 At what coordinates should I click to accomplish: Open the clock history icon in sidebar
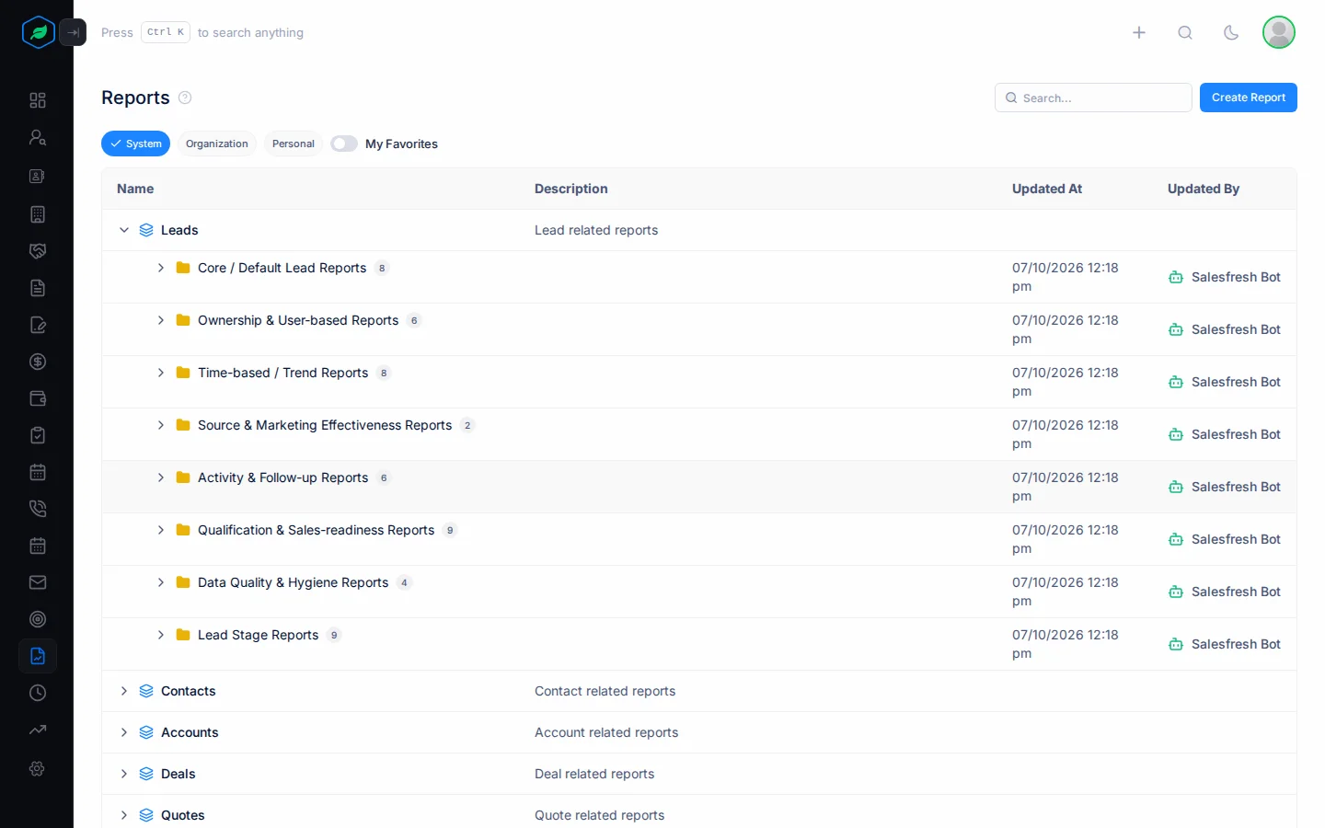(38, 693)
